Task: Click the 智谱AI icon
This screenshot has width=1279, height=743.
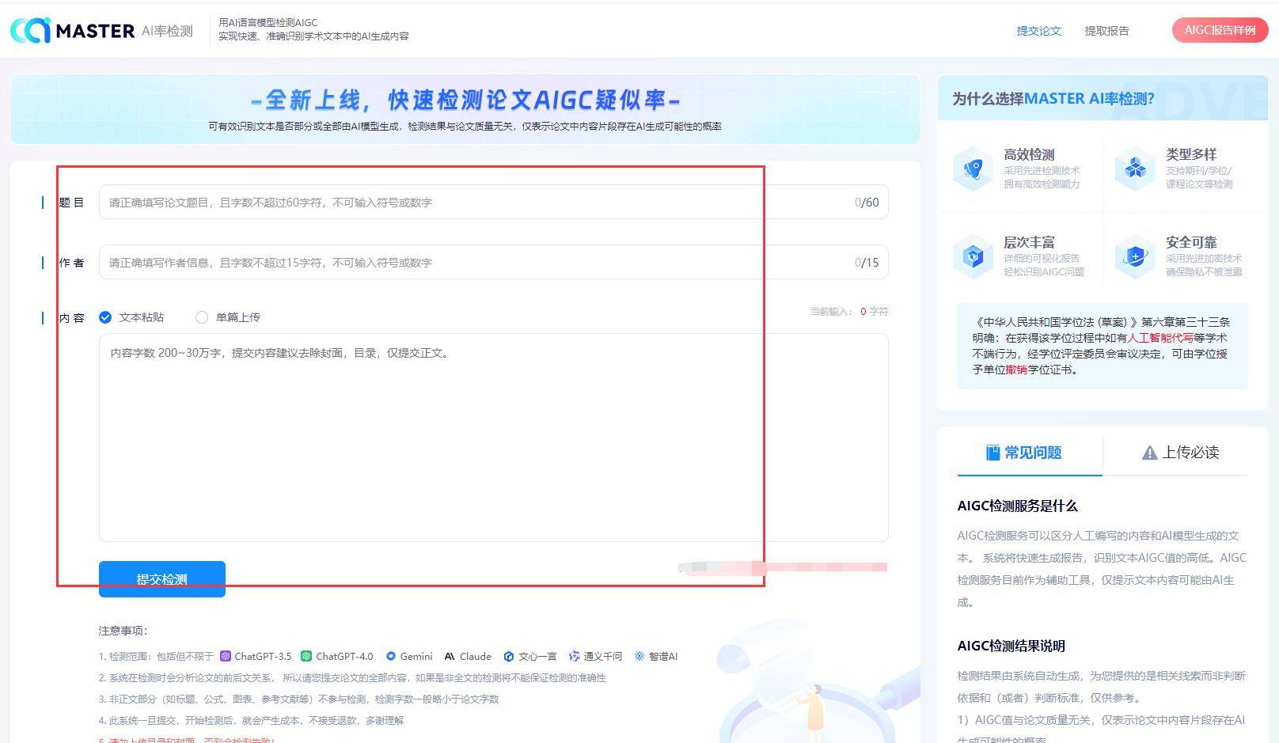Action: point(639,656)
